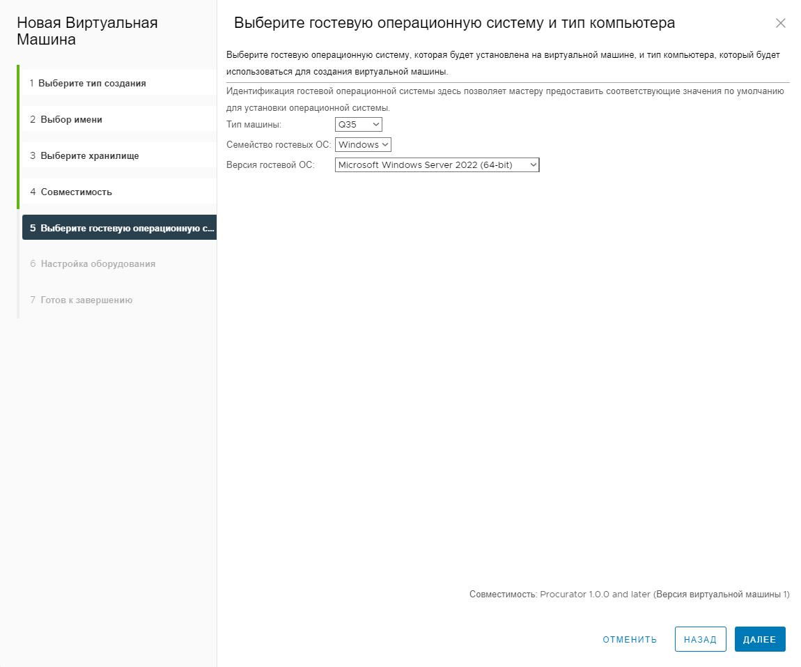801x667 pixels.
Task: Click the Тип машины label
Action: (254, 124)
